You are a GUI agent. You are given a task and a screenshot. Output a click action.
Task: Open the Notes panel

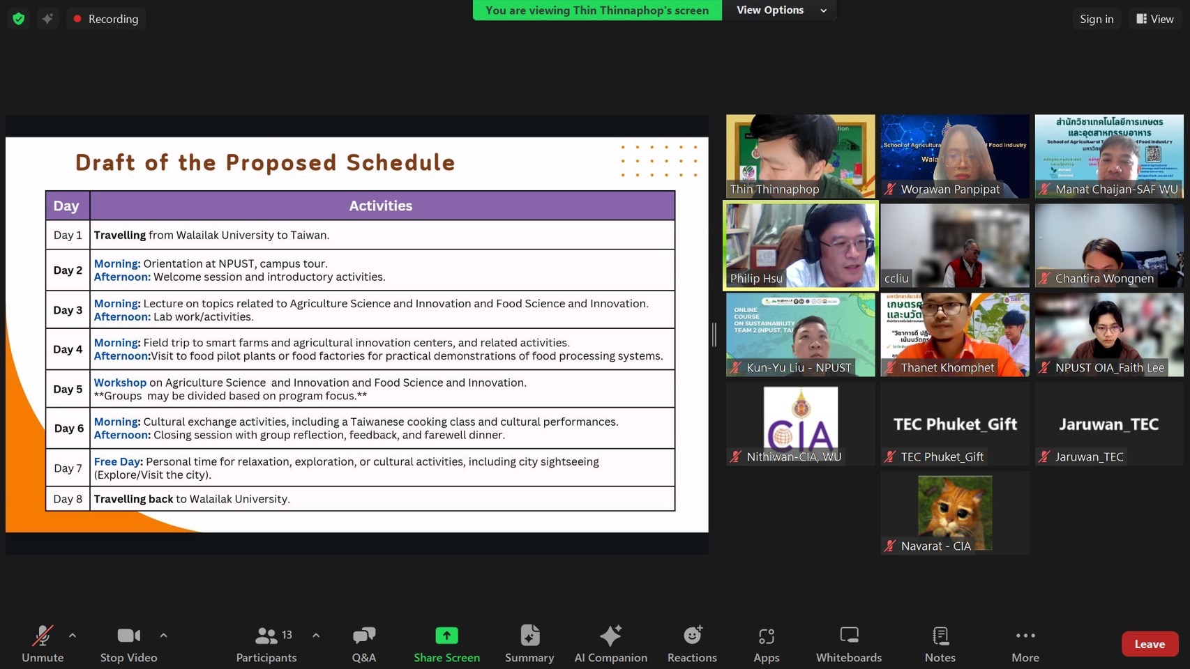pos(940,644)
